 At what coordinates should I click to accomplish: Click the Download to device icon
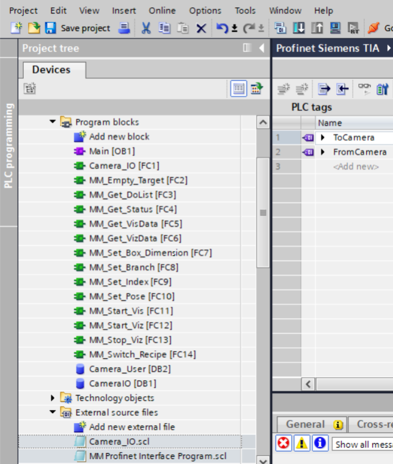[299, 28]
